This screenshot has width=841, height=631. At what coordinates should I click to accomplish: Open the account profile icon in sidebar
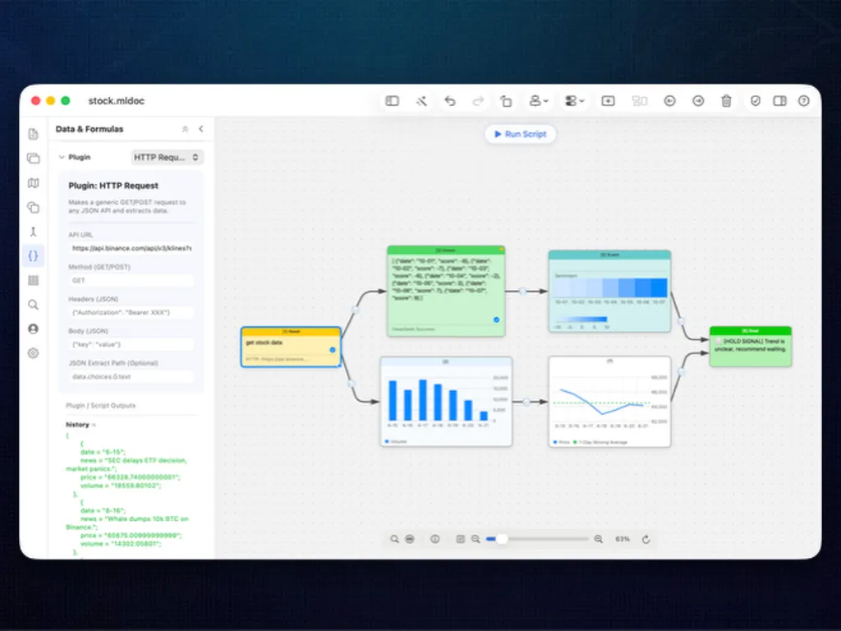33,329
